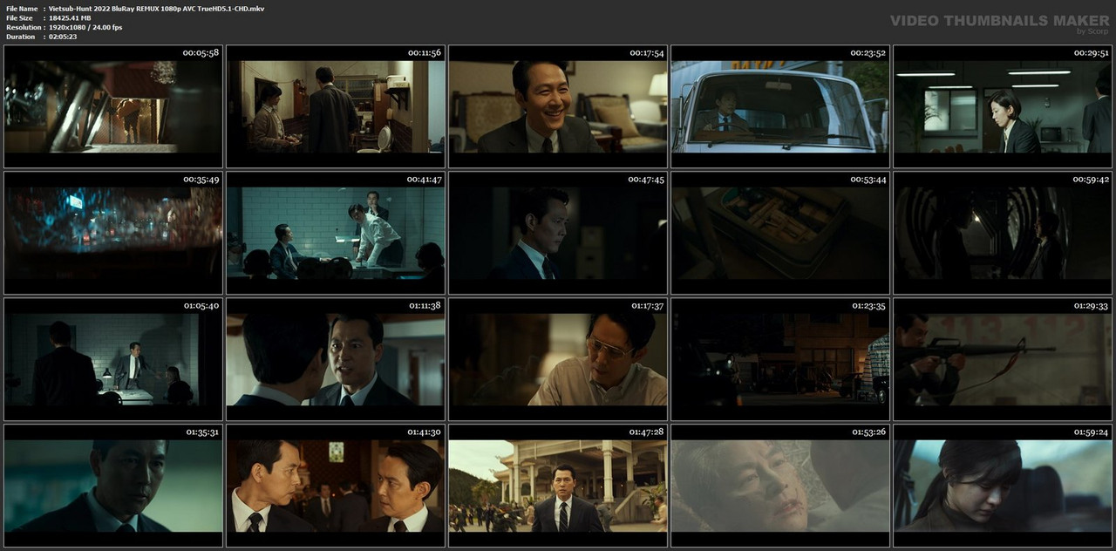
Task: Select the man with glasses thumbnail at 01:17:37
Action: click(558, 359)
